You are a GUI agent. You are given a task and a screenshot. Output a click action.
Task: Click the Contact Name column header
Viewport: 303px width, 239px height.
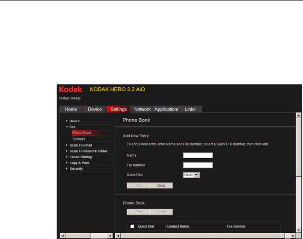click(178, 226)
